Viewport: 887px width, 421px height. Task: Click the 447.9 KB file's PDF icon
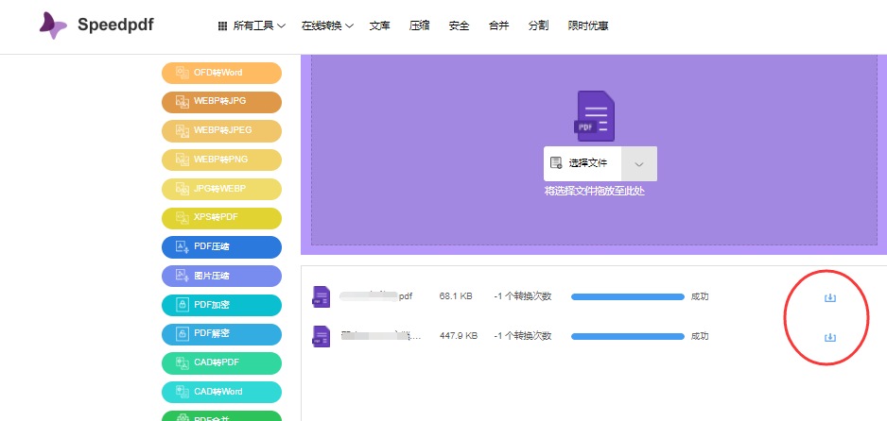click(x=322, y=336)
